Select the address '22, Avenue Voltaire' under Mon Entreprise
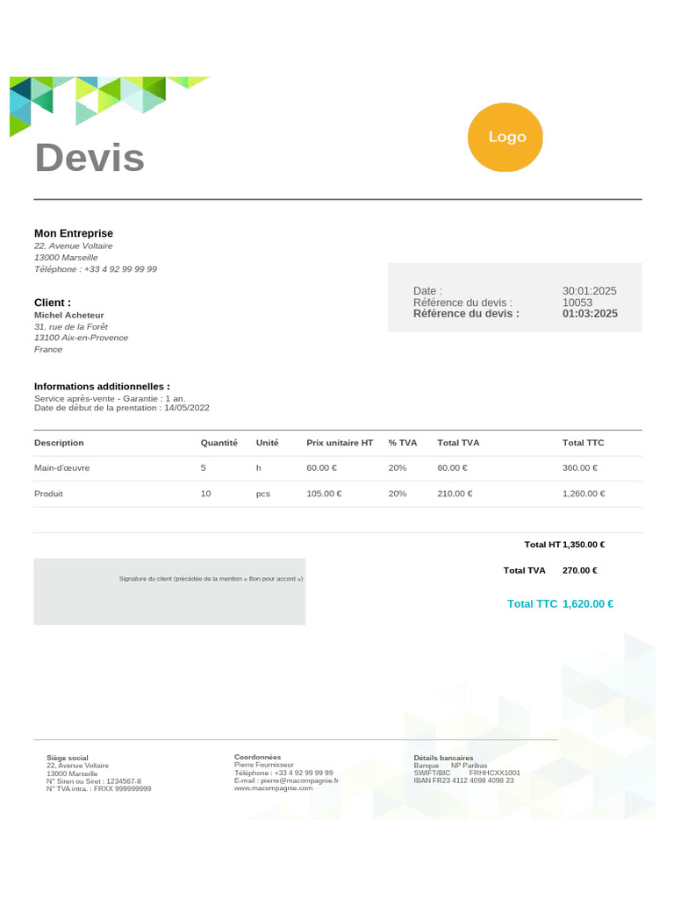The image size is (674, 898). (x=74, y=246)
